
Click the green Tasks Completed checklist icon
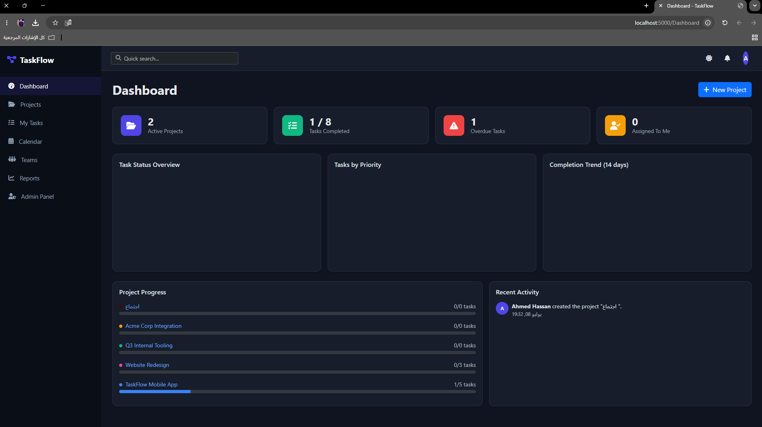point(293,125)
